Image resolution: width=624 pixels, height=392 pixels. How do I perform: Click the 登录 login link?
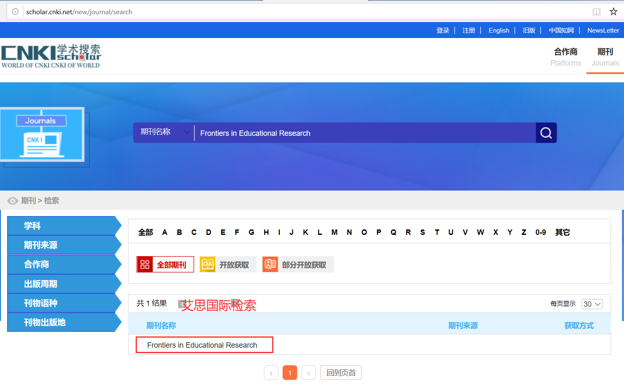coord(443,31)
